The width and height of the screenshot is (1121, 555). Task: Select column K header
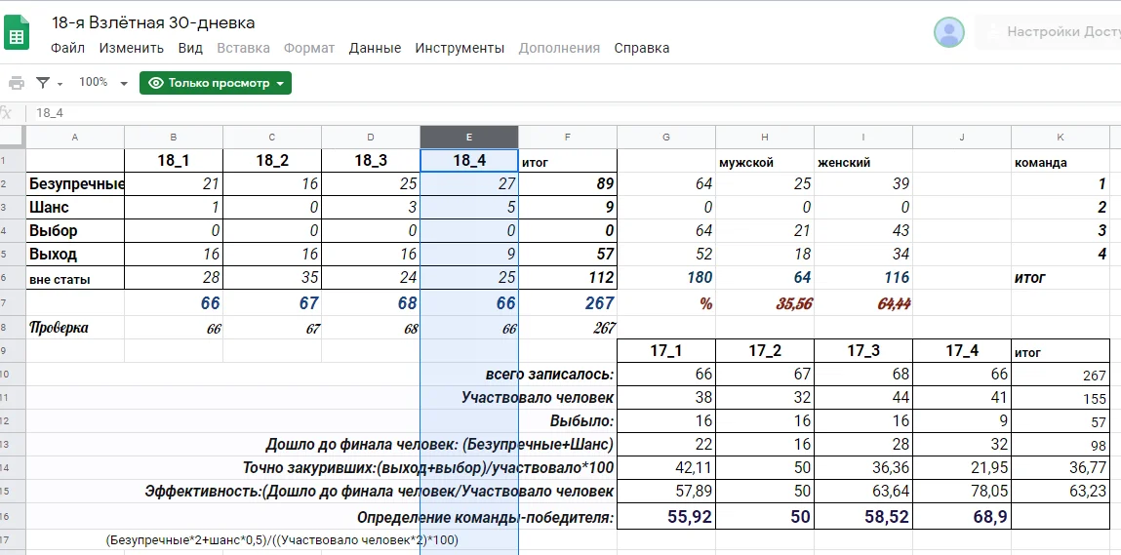[x=1061, y=138]
